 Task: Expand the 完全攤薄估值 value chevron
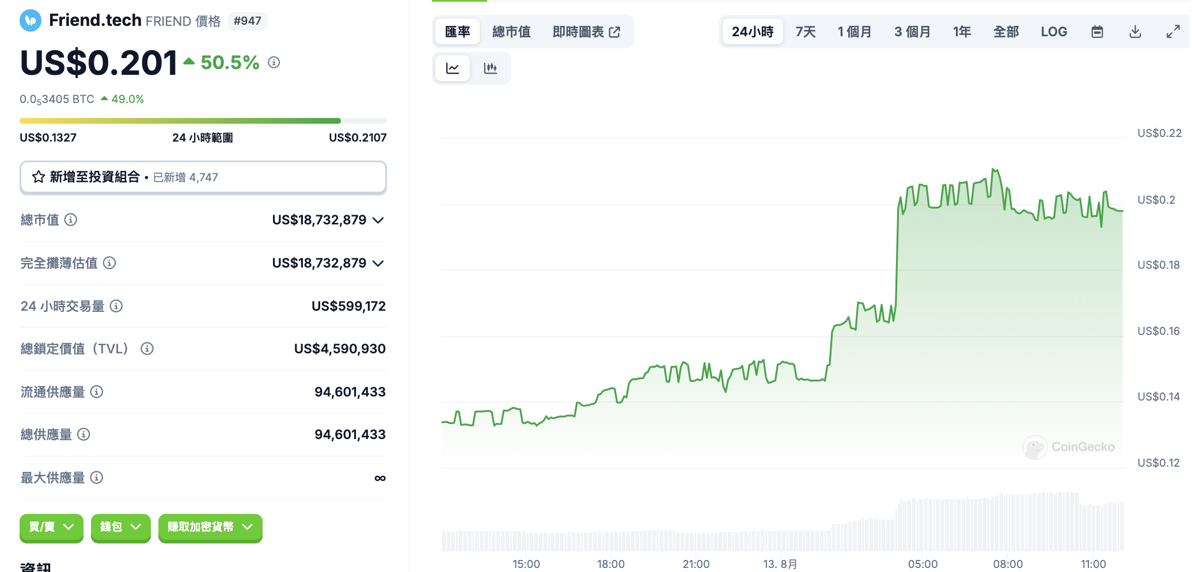(378, 264)
